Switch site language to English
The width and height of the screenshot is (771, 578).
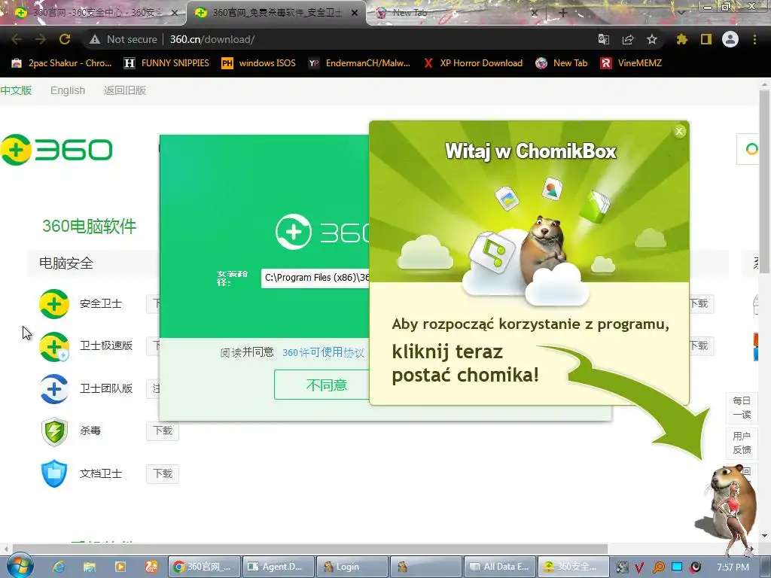pyautogui.click(x=68, y=90)
